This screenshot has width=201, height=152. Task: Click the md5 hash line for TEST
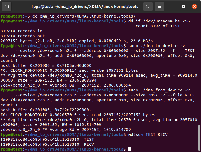47,139
